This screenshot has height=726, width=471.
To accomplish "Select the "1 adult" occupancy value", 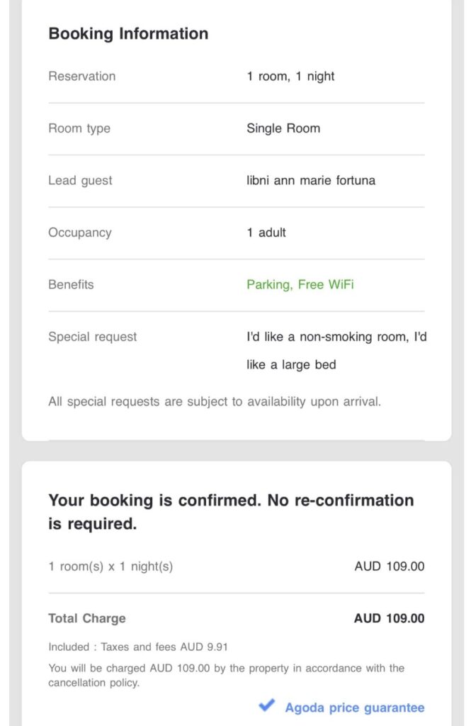I will tap(266, 233).
